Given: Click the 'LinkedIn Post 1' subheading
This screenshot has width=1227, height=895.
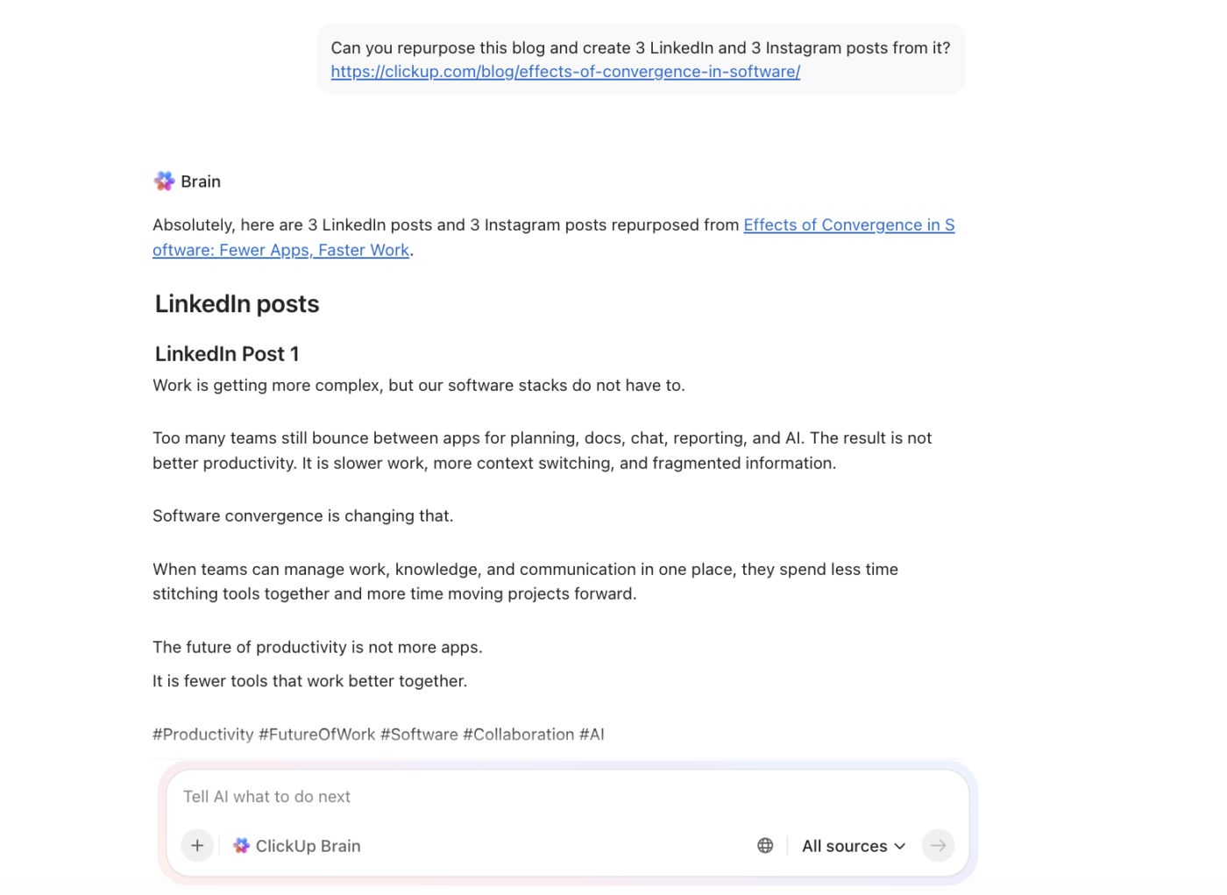Looking at the screenshot, I should click(x=227, y=354).
